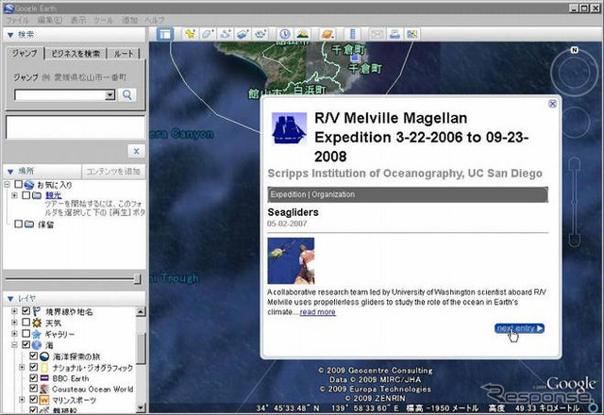Enable the ギャラリー layer checkbox
Screen dimensions: 604x415
(25, 333)
